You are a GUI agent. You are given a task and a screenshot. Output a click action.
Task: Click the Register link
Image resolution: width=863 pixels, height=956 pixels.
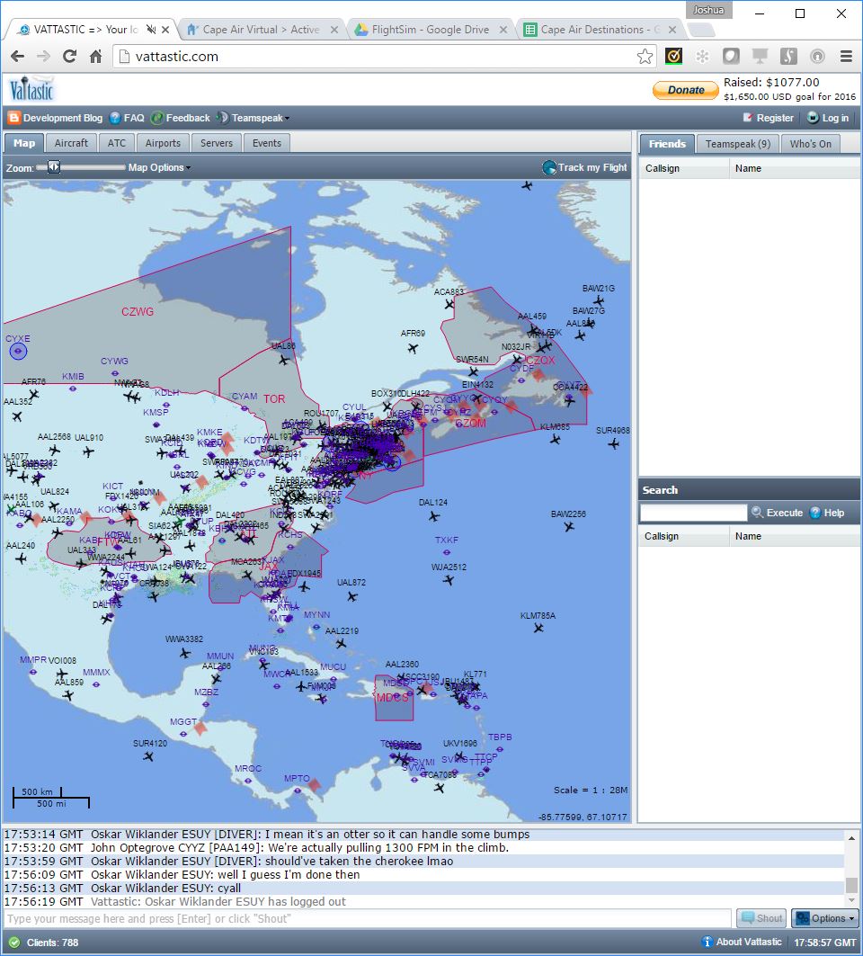click(x=769, y=118)
